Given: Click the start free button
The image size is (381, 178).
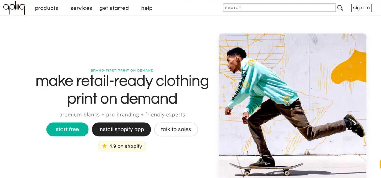Looking at the screenshot, I should click(67, 129).
